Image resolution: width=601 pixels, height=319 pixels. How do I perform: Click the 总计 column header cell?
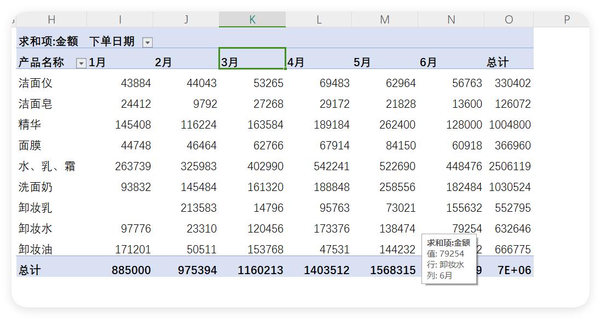tap(498, 62)
